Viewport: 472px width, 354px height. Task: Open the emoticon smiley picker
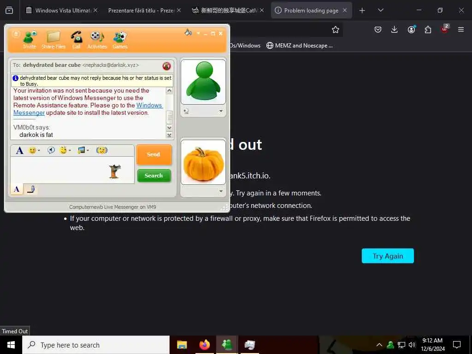click(x=34, y=150)
